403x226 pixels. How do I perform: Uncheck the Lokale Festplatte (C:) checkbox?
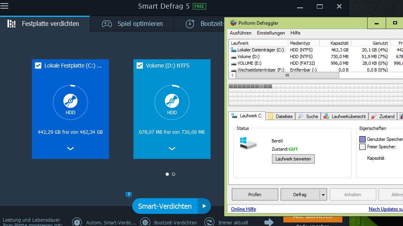[38, 66]
